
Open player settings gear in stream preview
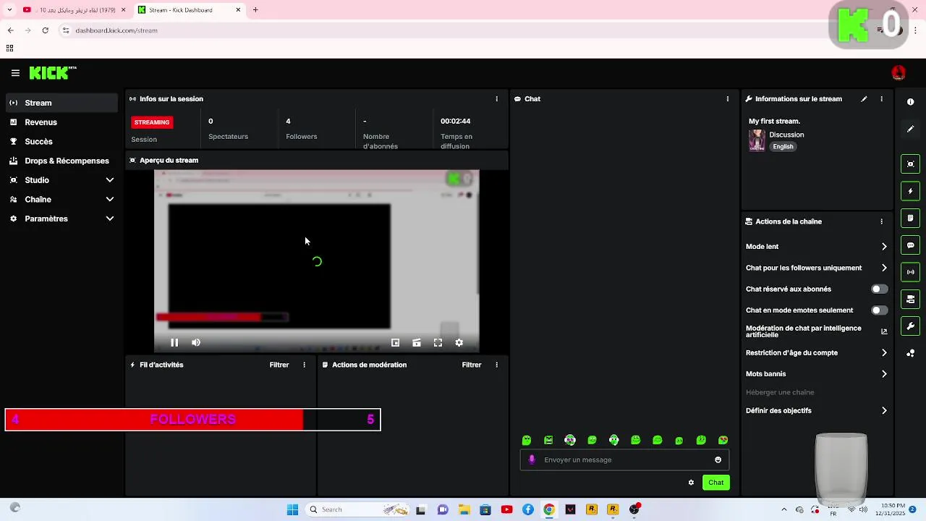459,343
